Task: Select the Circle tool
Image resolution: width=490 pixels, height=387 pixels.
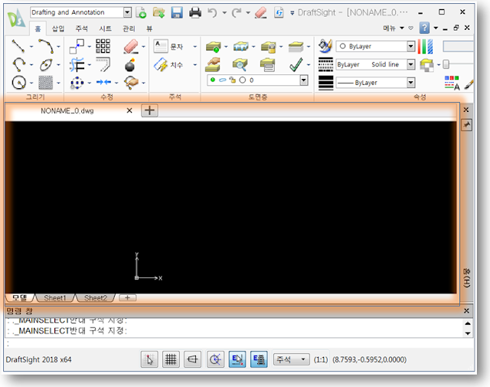Action: coord(18,83)
